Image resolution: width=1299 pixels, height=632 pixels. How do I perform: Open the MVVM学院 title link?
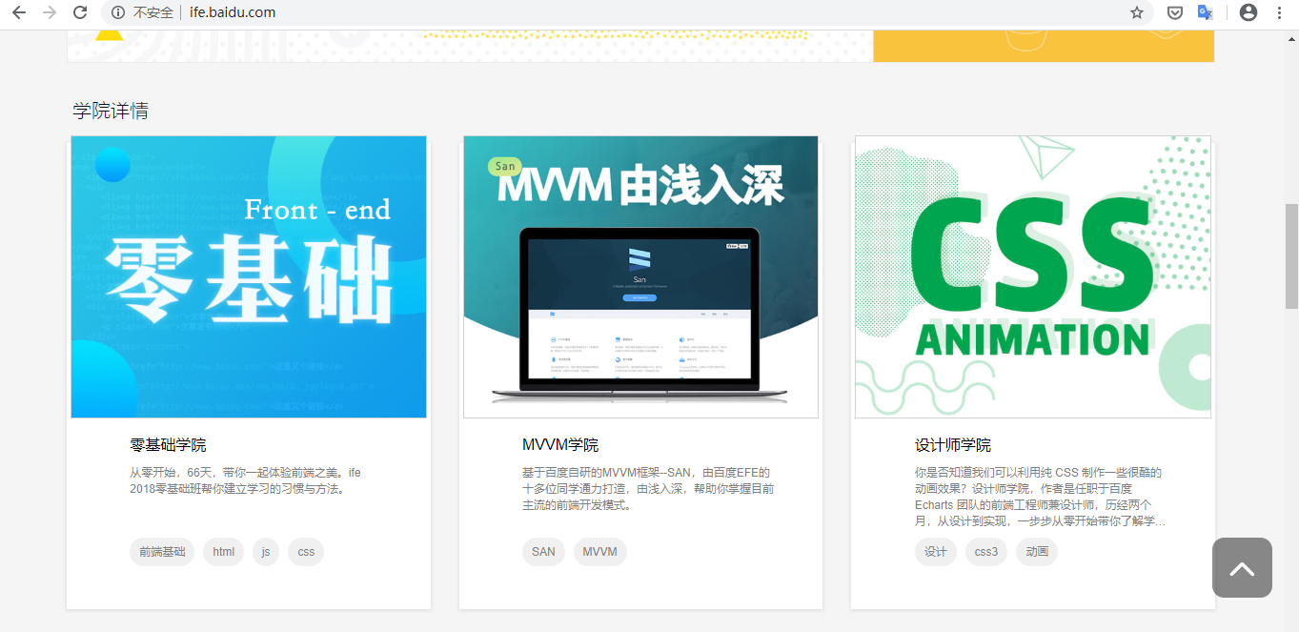pyautogui.click(x=560, y=445)
